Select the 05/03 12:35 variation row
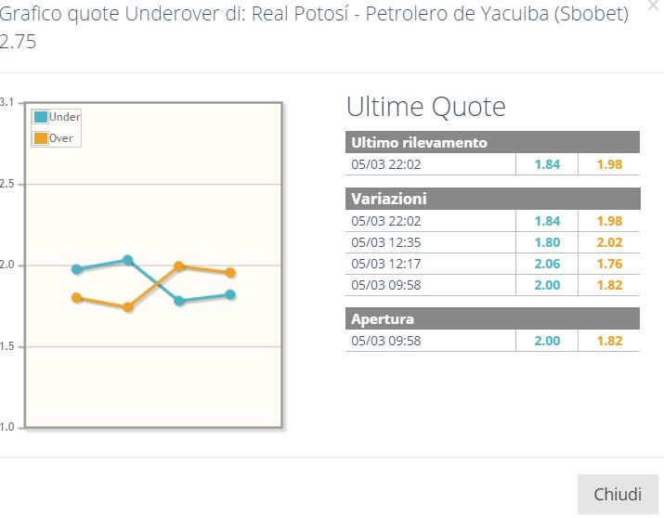The height and width of the screenshot is (518, 664). pyautogui.click(x=492, y=242)
